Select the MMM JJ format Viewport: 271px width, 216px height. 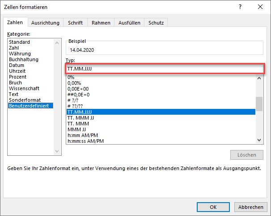click(x=161, y=129)
